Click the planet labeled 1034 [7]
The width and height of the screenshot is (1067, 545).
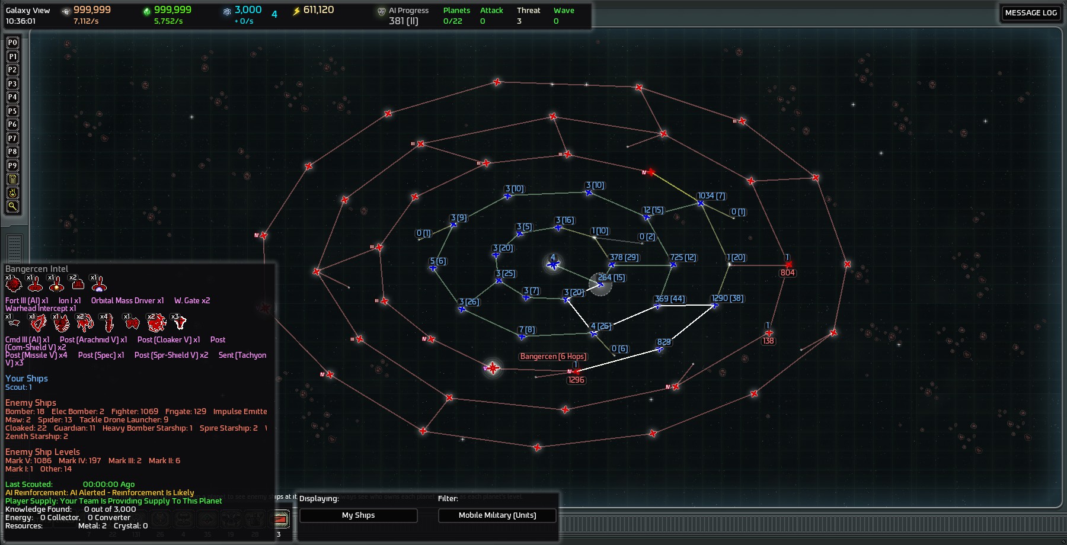tap(701, 203)
